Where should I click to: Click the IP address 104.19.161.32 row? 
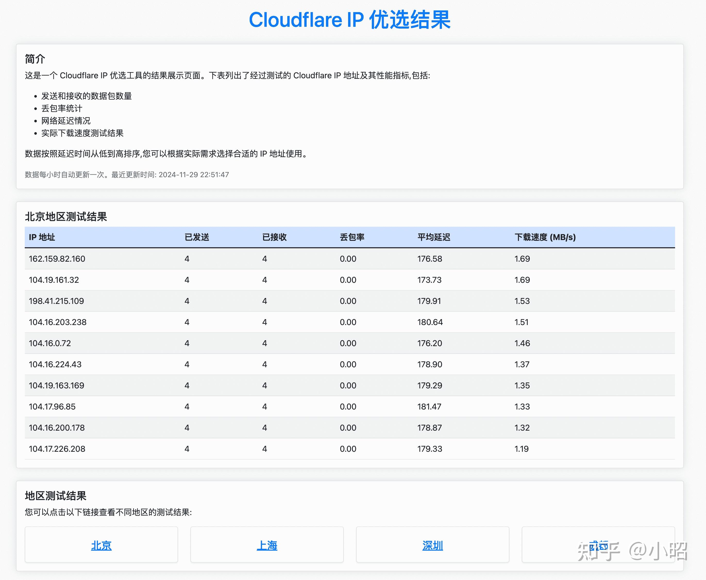pos(54,280)
